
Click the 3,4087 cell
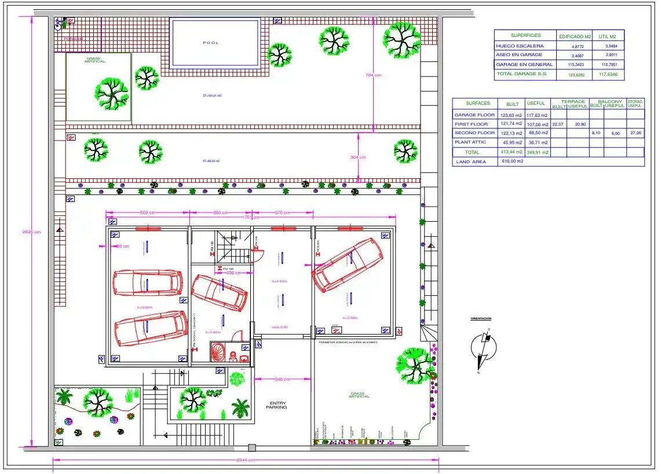point(578,56)
